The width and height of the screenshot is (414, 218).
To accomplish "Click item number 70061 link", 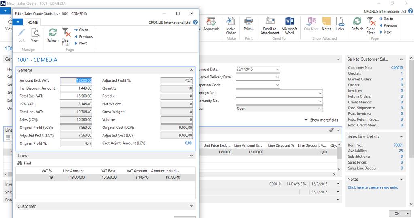I will point(398,145).
